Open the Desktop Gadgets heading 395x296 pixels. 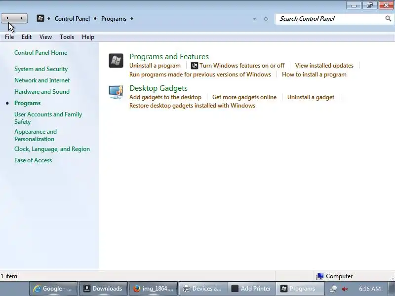[x=158, y=88]
